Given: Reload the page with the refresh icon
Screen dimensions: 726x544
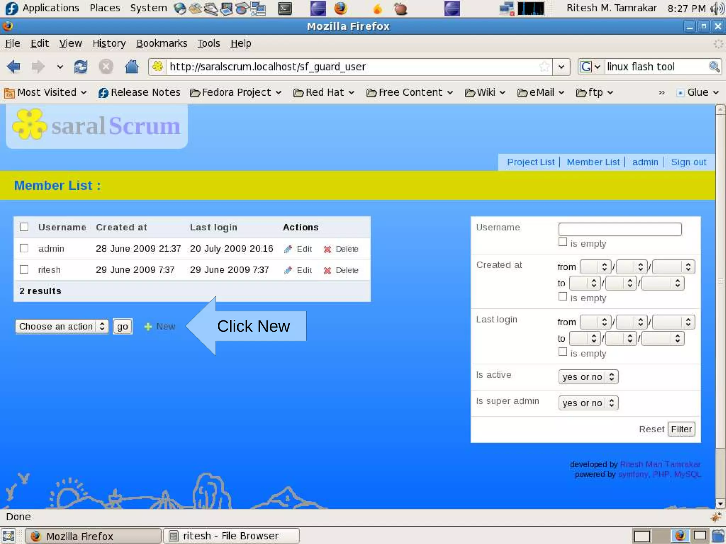Looking at the screenshot, I should 81,67.
